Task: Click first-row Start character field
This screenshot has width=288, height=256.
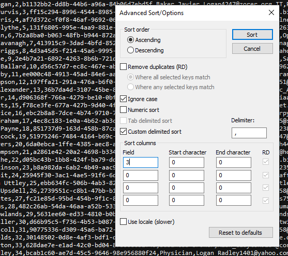Action: 187,162
